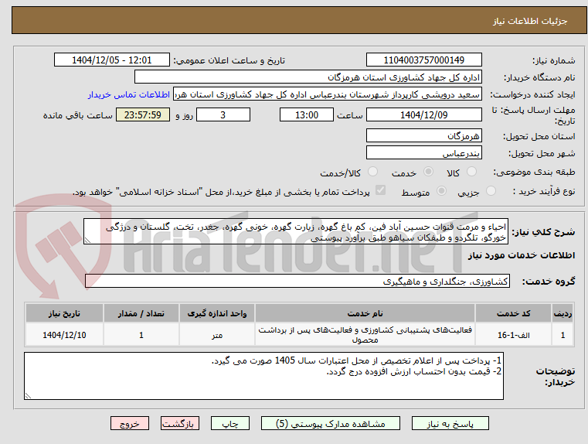Click the تعداد / مقدار column header
588x444 pixels.
coord(141,313)
